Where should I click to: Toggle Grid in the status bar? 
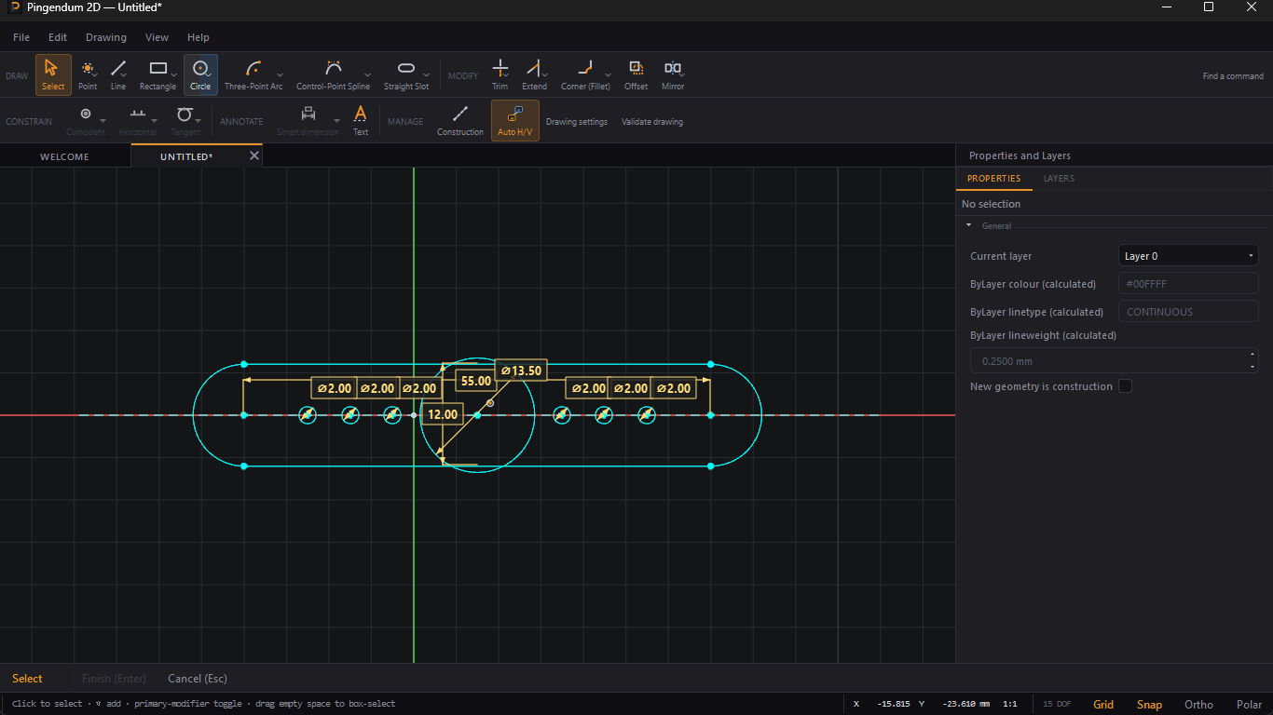point(1103,704)
